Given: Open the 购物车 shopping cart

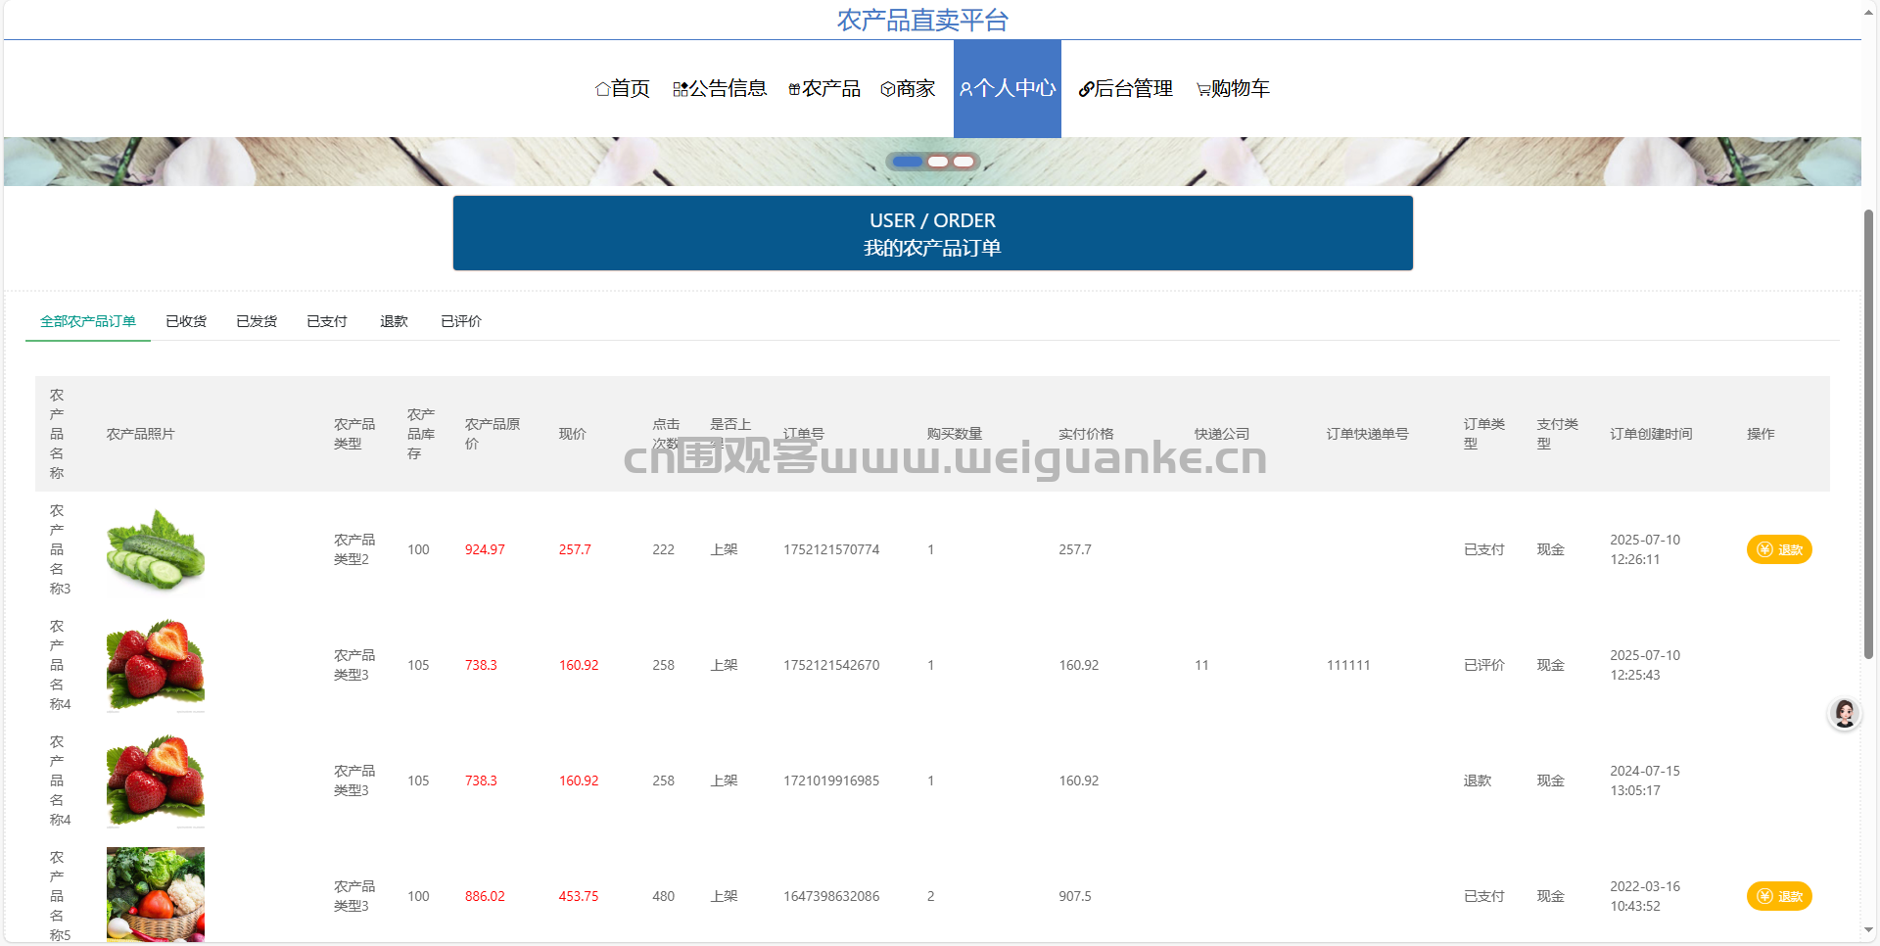Looking at the screenshot, I should pyautogui.click(x=1233, y=88).
